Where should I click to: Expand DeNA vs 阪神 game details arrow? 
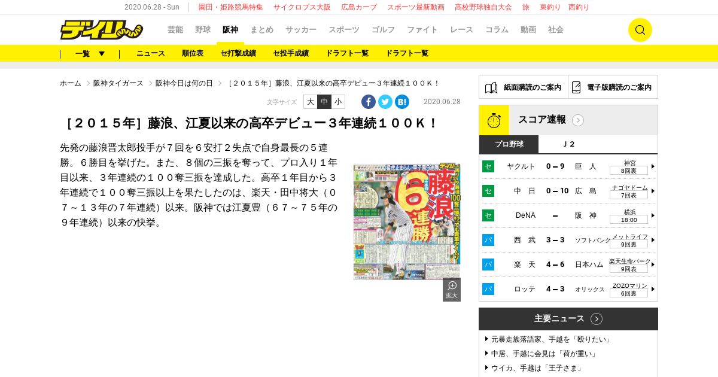[653, 215]
